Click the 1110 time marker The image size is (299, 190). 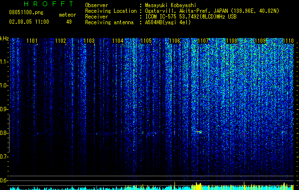289,40
